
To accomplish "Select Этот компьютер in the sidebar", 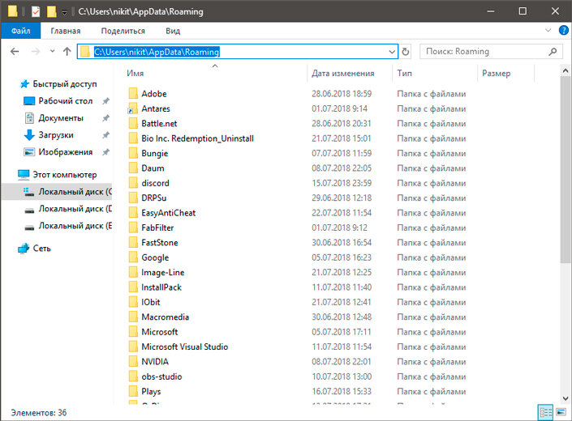I will coord(65,175).
